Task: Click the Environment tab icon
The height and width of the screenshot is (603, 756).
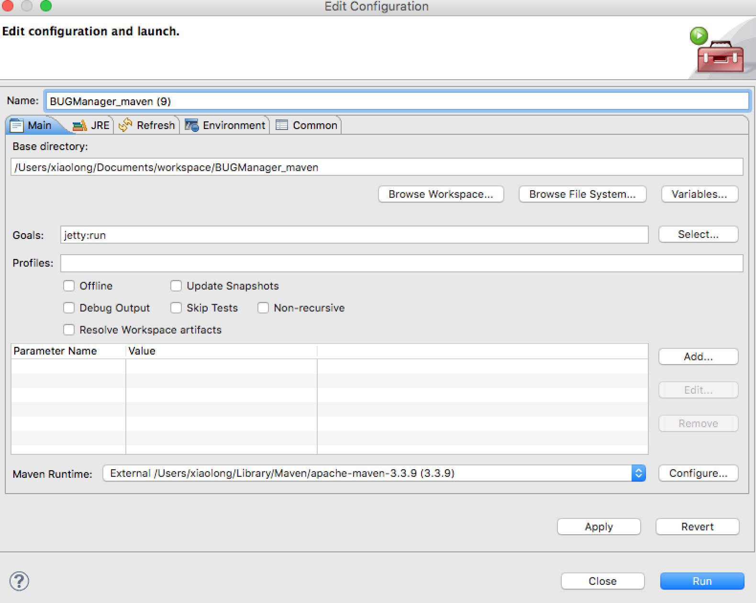Action: click(192, 125)
